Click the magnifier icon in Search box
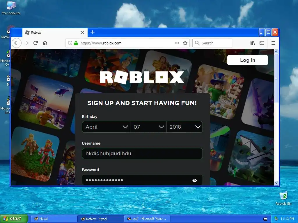 click(197, 43)
